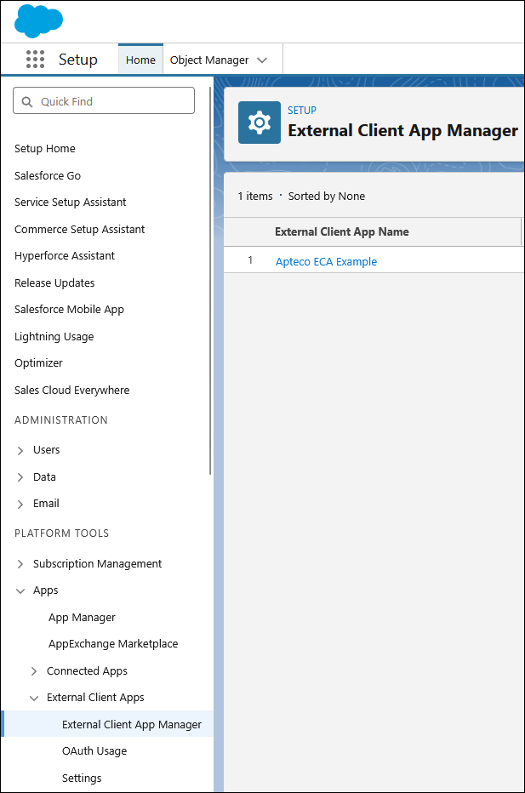The image size is (525, 793).
Task: Click the Data tree label
Action: 44,477
